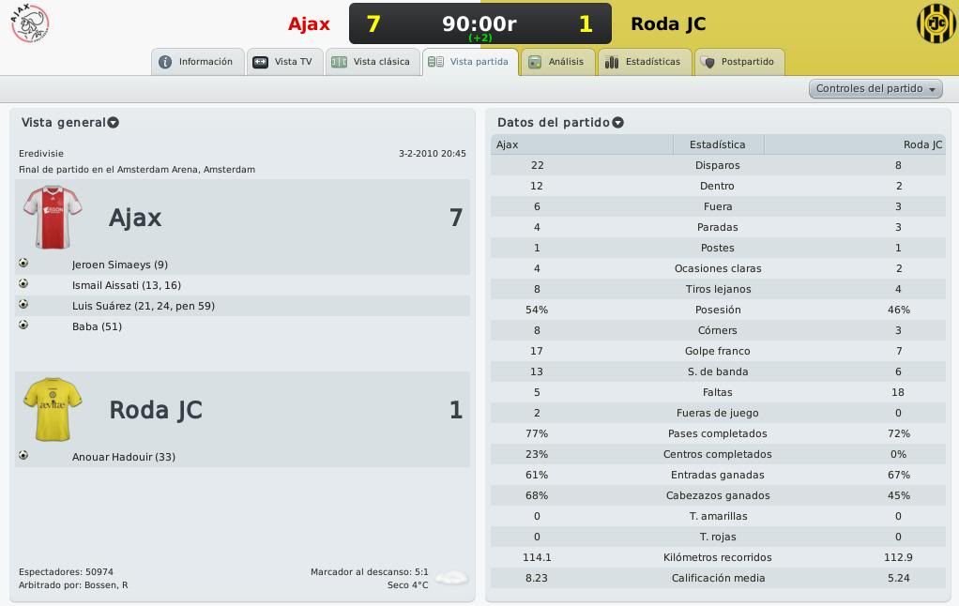
Task: Click the Roda JC club crest
Action: (x=936, y=23)
